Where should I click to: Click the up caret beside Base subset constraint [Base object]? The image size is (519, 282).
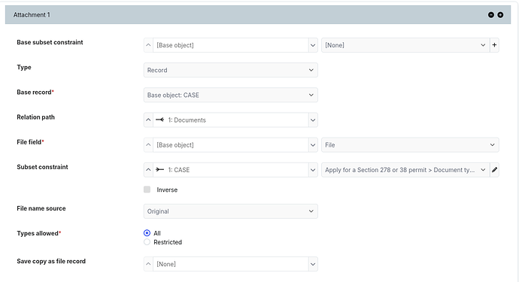(148, 45)
